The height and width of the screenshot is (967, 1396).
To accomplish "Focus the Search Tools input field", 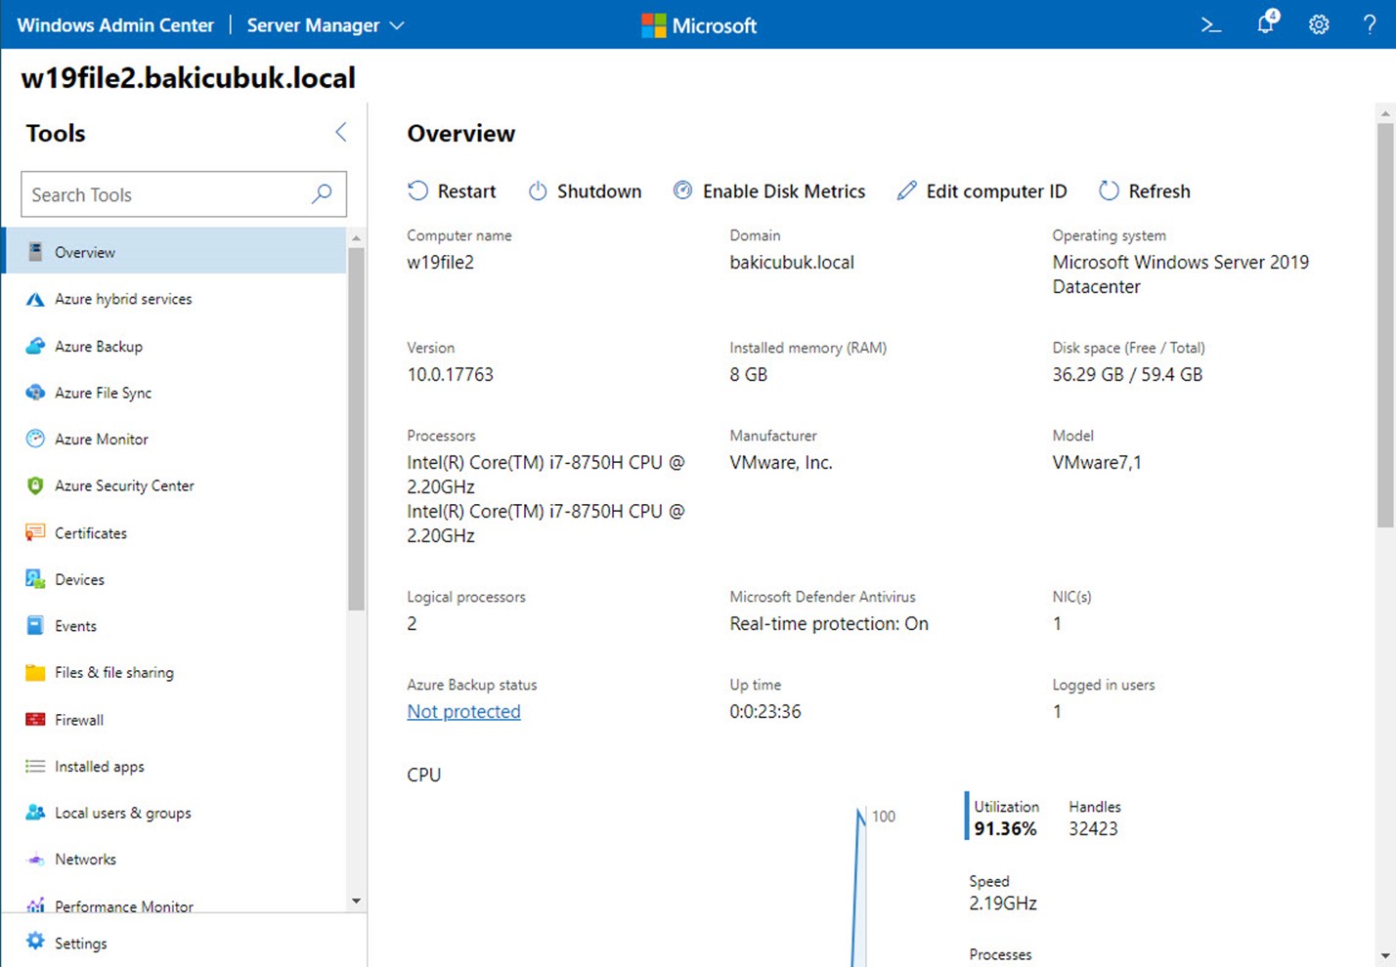I will (184, 194).
